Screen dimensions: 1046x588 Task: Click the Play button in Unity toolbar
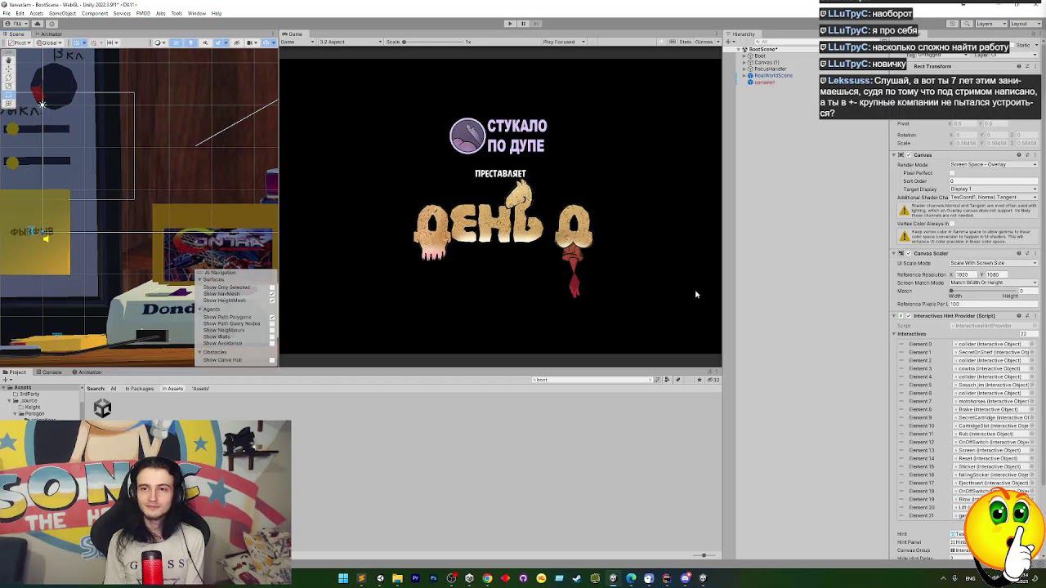[509, 24]
